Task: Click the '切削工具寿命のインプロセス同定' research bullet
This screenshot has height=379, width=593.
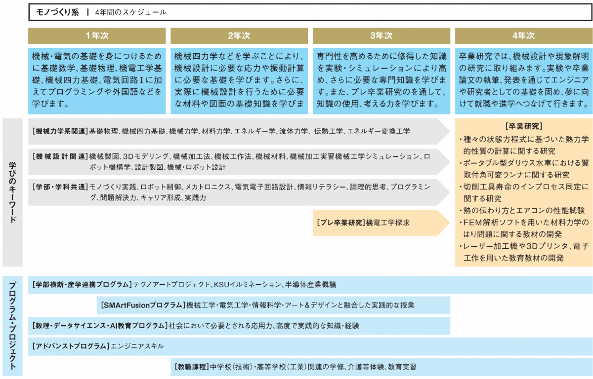Action: (524, 192)
